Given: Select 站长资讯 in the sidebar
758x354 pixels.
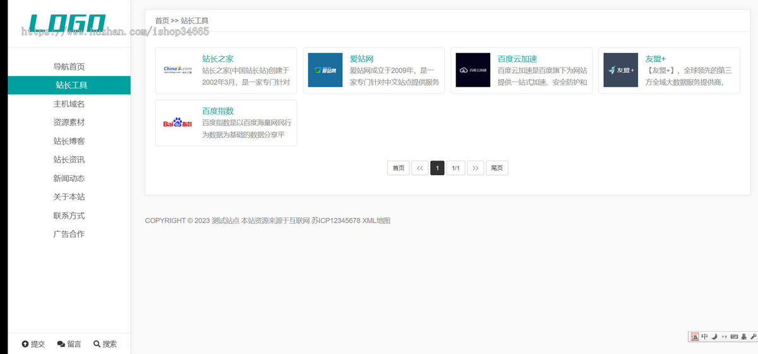Looking at the screenshot, I should [69, 159].
